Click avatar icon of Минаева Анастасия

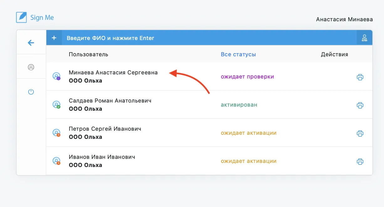[56, 77]
